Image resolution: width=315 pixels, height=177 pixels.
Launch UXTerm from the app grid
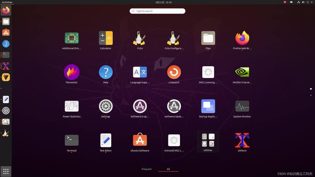pyautogui.click(x=242, y=142)
